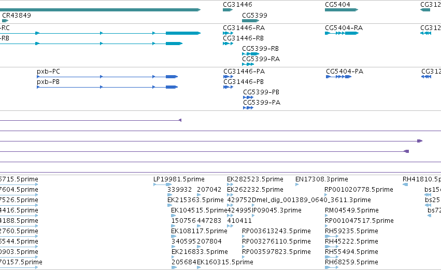
Task: Select EST EK262232.5prime
Action: click(x=255, y=190)
